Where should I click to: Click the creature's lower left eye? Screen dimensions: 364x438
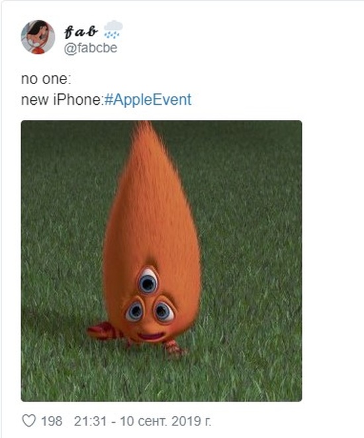134,311
